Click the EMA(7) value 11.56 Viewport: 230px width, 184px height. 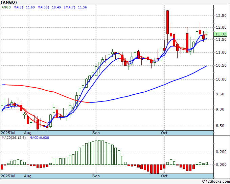pyautogui.click(x=82, y=7)
